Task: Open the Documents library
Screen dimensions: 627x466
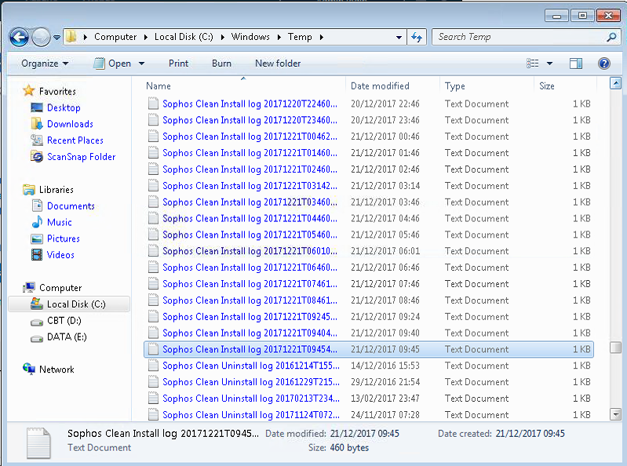Action: [x=71, y=206]
